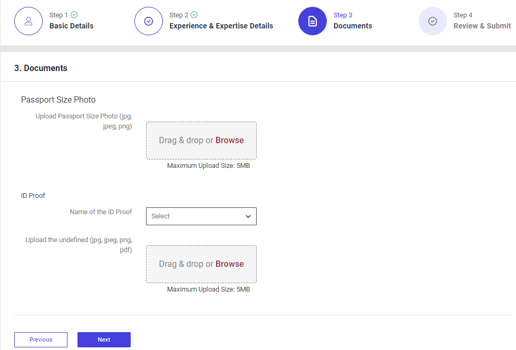Click the Step 1 user profile icon
Viewport: 516px width, 350px height.
[x=28, y=21]
